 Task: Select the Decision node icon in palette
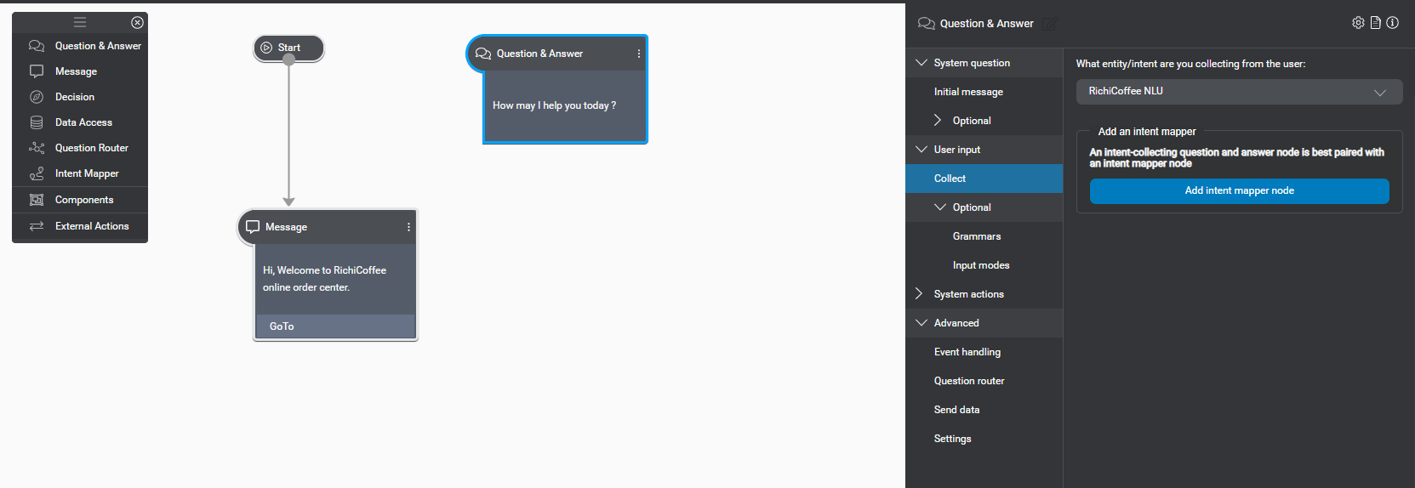[x=37, y=97]
